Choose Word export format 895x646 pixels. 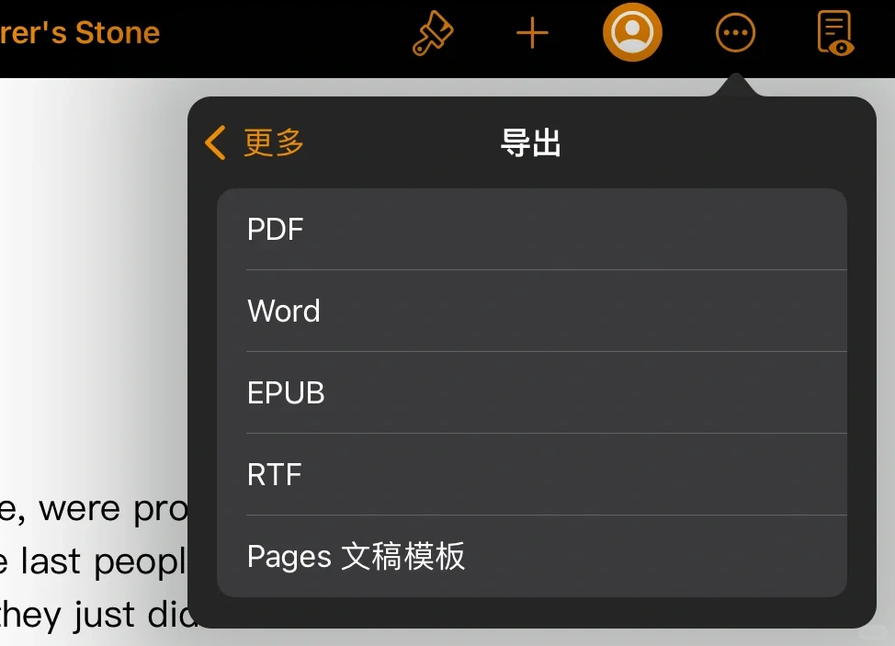click(532, 311)
